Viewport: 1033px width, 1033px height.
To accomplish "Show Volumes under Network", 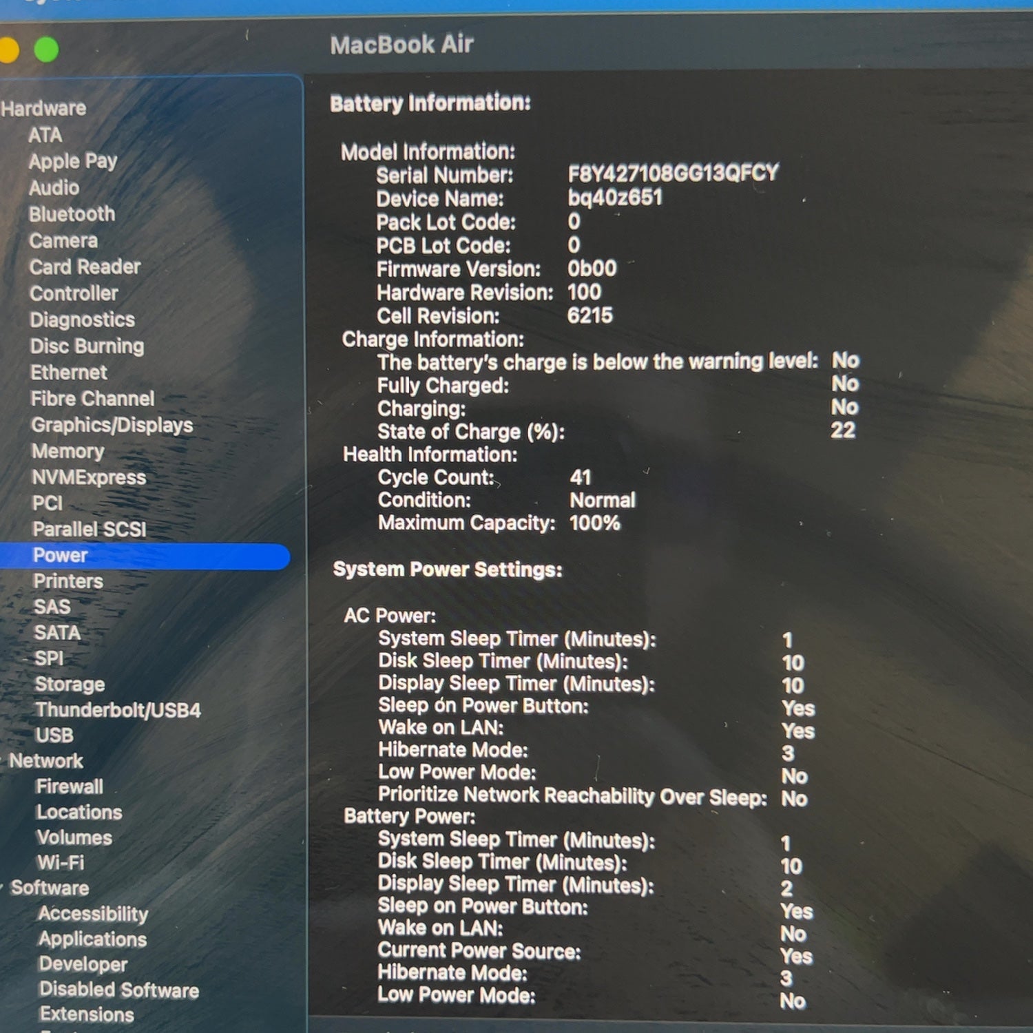I will pos(74,837).
